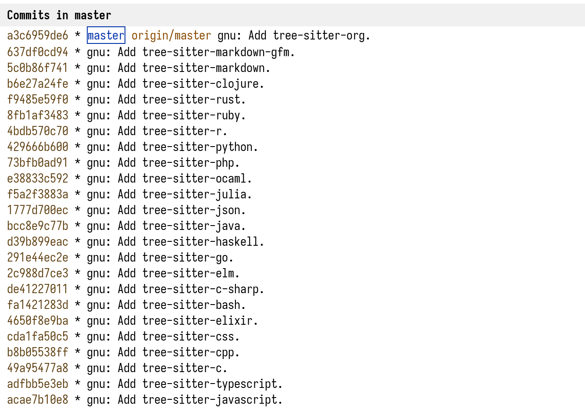Screen dimensions: 585x409
Task: Select commit hash 4650f8e9ba
Action: click(38, 321)
